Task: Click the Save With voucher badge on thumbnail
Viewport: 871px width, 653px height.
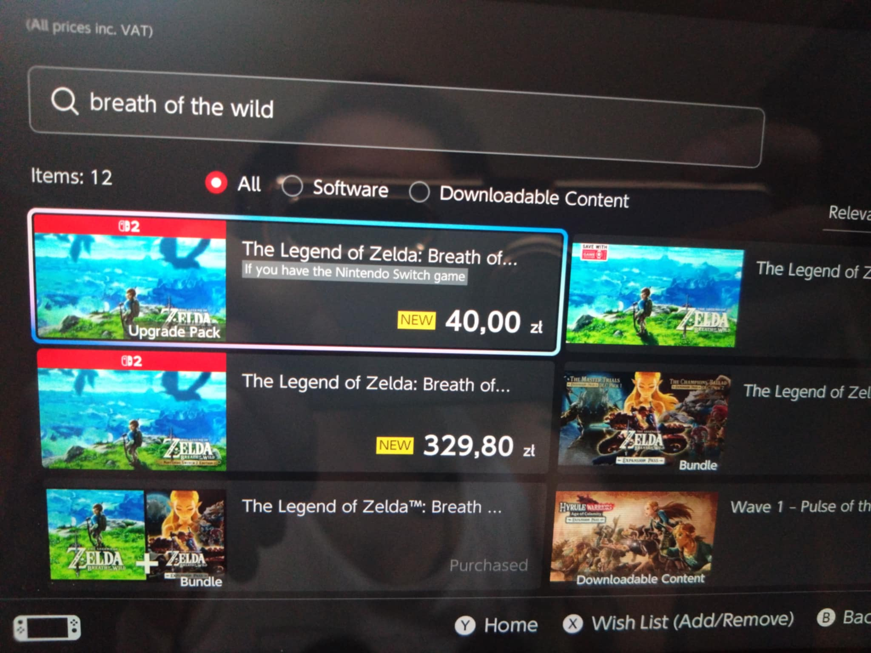Action: pos(594,252)
